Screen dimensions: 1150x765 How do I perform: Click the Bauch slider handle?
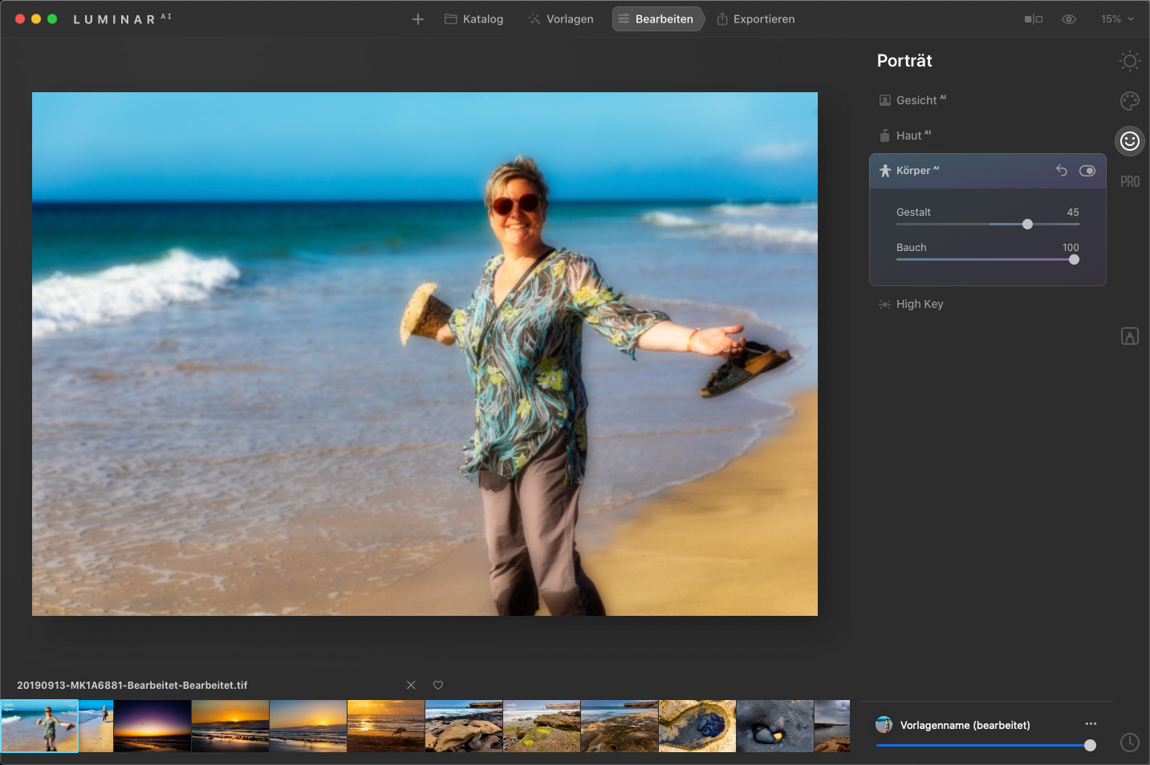click(1074, 260)
